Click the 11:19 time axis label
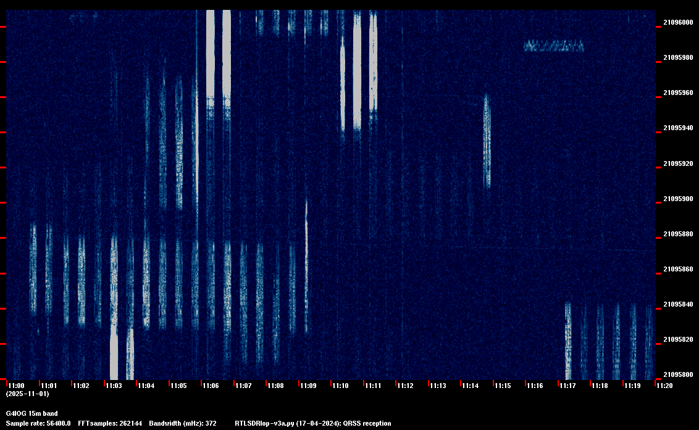699x430 pixels. click(632, 386)
